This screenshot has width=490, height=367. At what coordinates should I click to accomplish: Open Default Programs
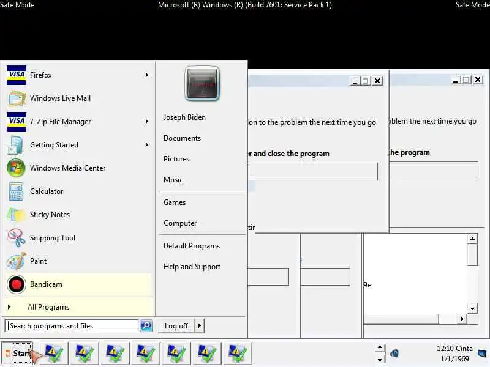[192, 246]
